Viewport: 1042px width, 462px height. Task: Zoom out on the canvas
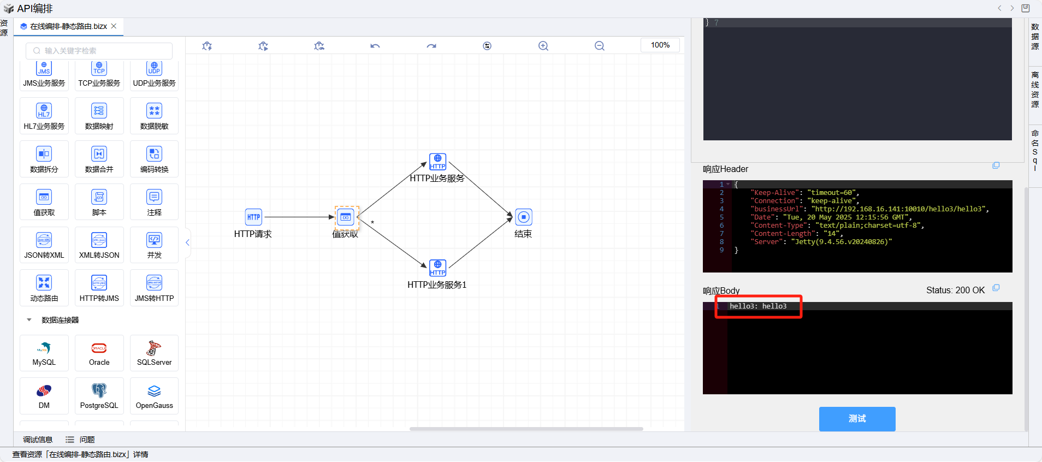click(x=600, y=46)
